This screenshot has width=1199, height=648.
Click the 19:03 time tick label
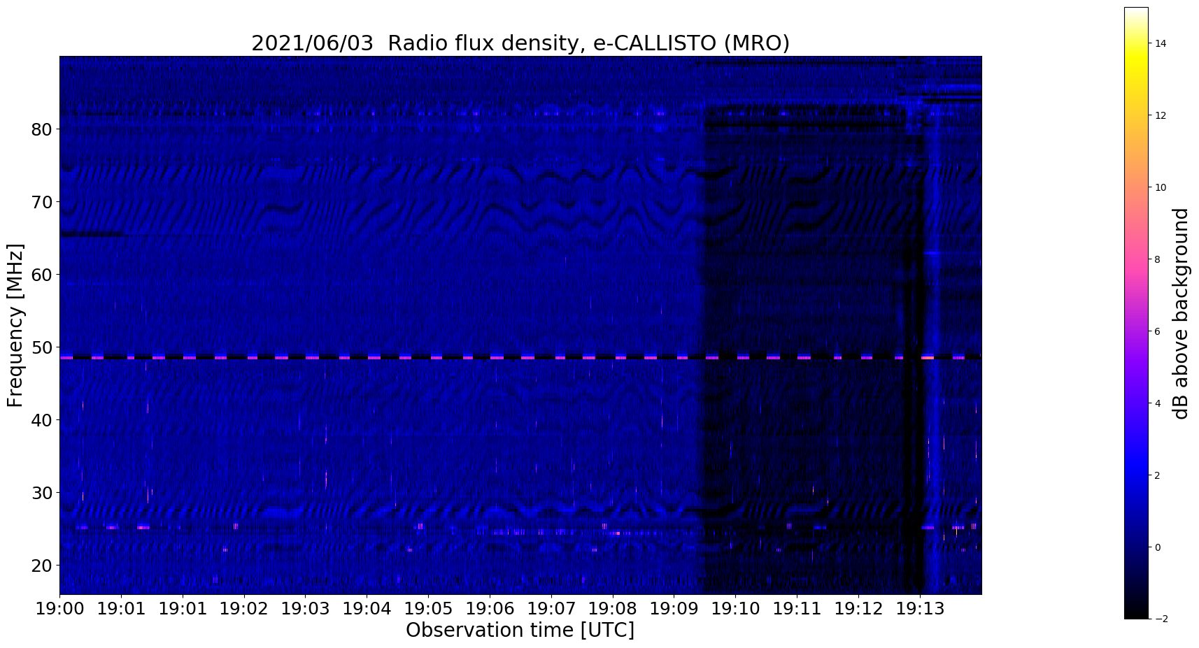tap(305, 608)
